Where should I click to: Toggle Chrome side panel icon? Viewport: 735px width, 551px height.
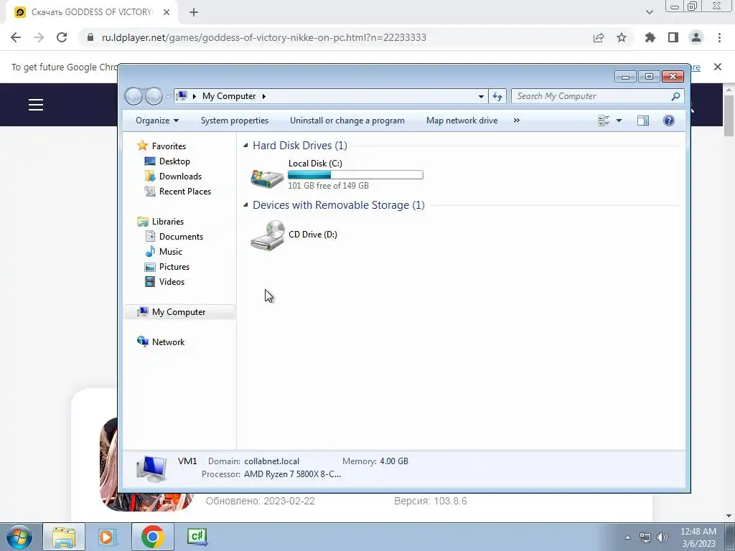tap(673, 37)
